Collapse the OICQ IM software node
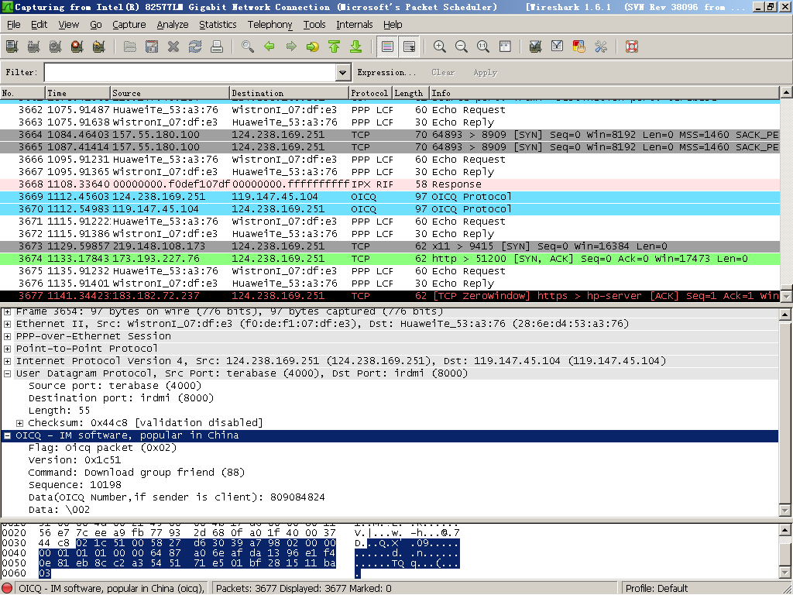 (8, 435)
